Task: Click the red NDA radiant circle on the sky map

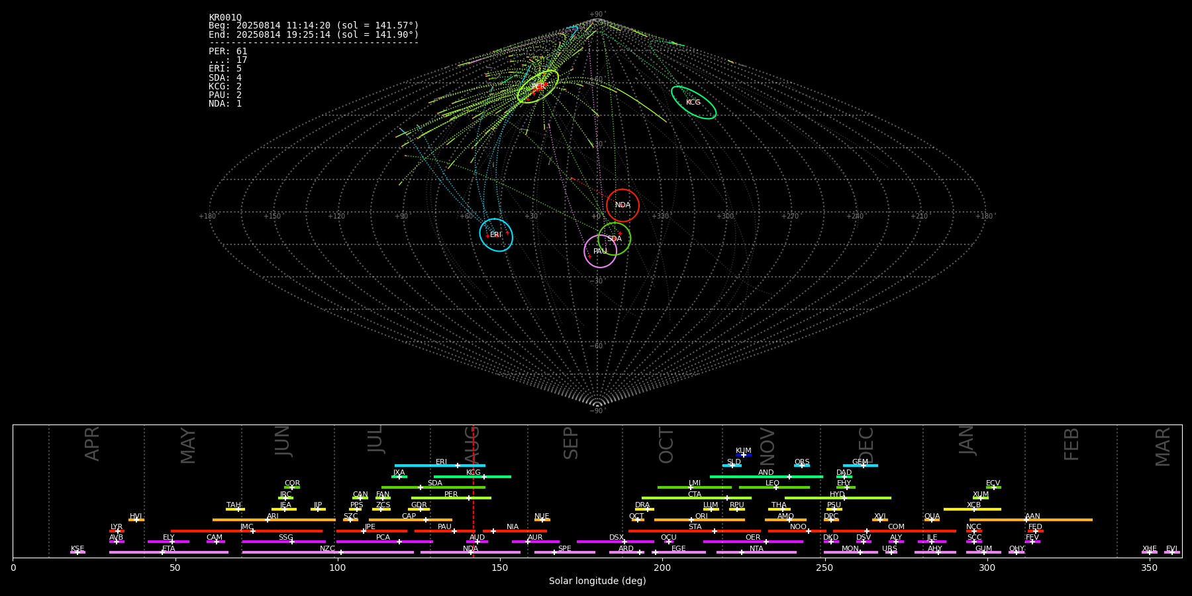Action: [x=622, y=205]
